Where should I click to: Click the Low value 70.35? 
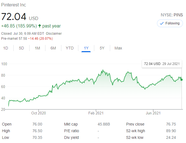tap(37, 137)
